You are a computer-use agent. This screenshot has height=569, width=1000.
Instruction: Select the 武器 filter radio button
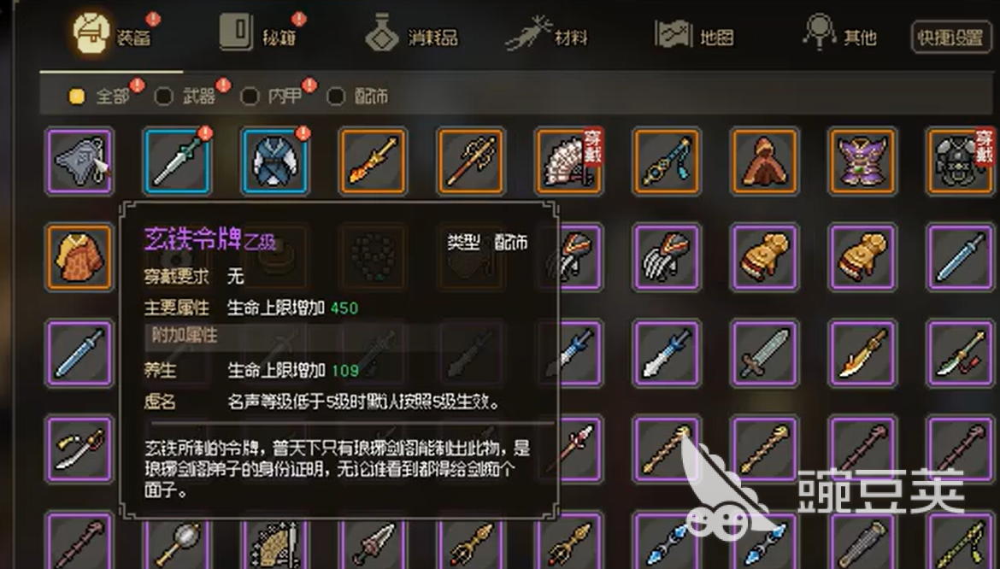[163, 97]
